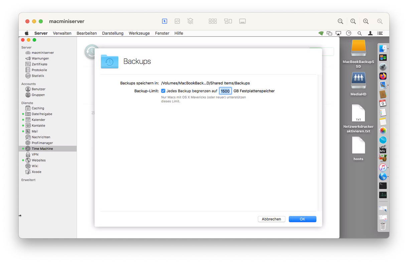Open Spotlight search in menu bar
This screenshot has width=408, height=263.
click(x=360, y=33)
